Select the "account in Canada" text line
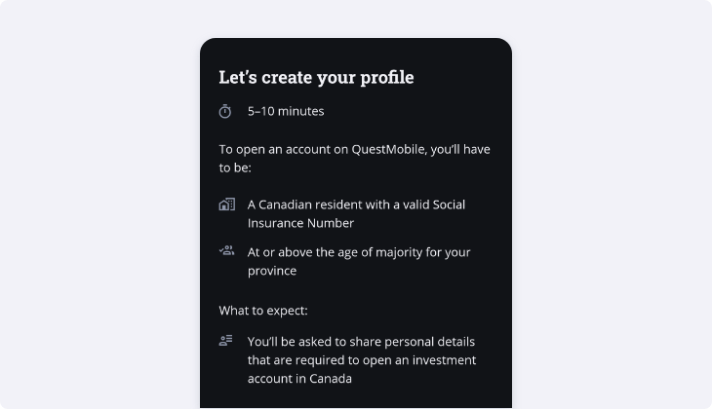712x409 pixels. tap(299, 379)
